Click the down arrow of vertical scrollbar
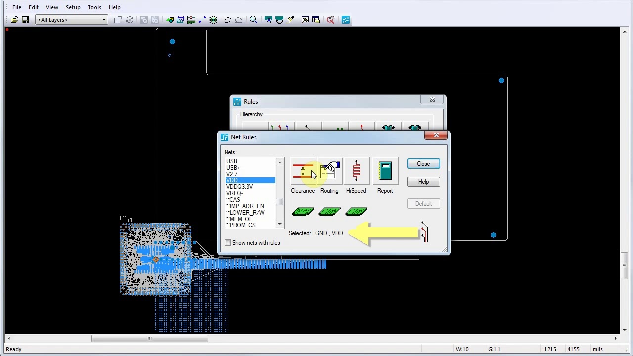The image size is (633, 356). [x=624, y=329]
